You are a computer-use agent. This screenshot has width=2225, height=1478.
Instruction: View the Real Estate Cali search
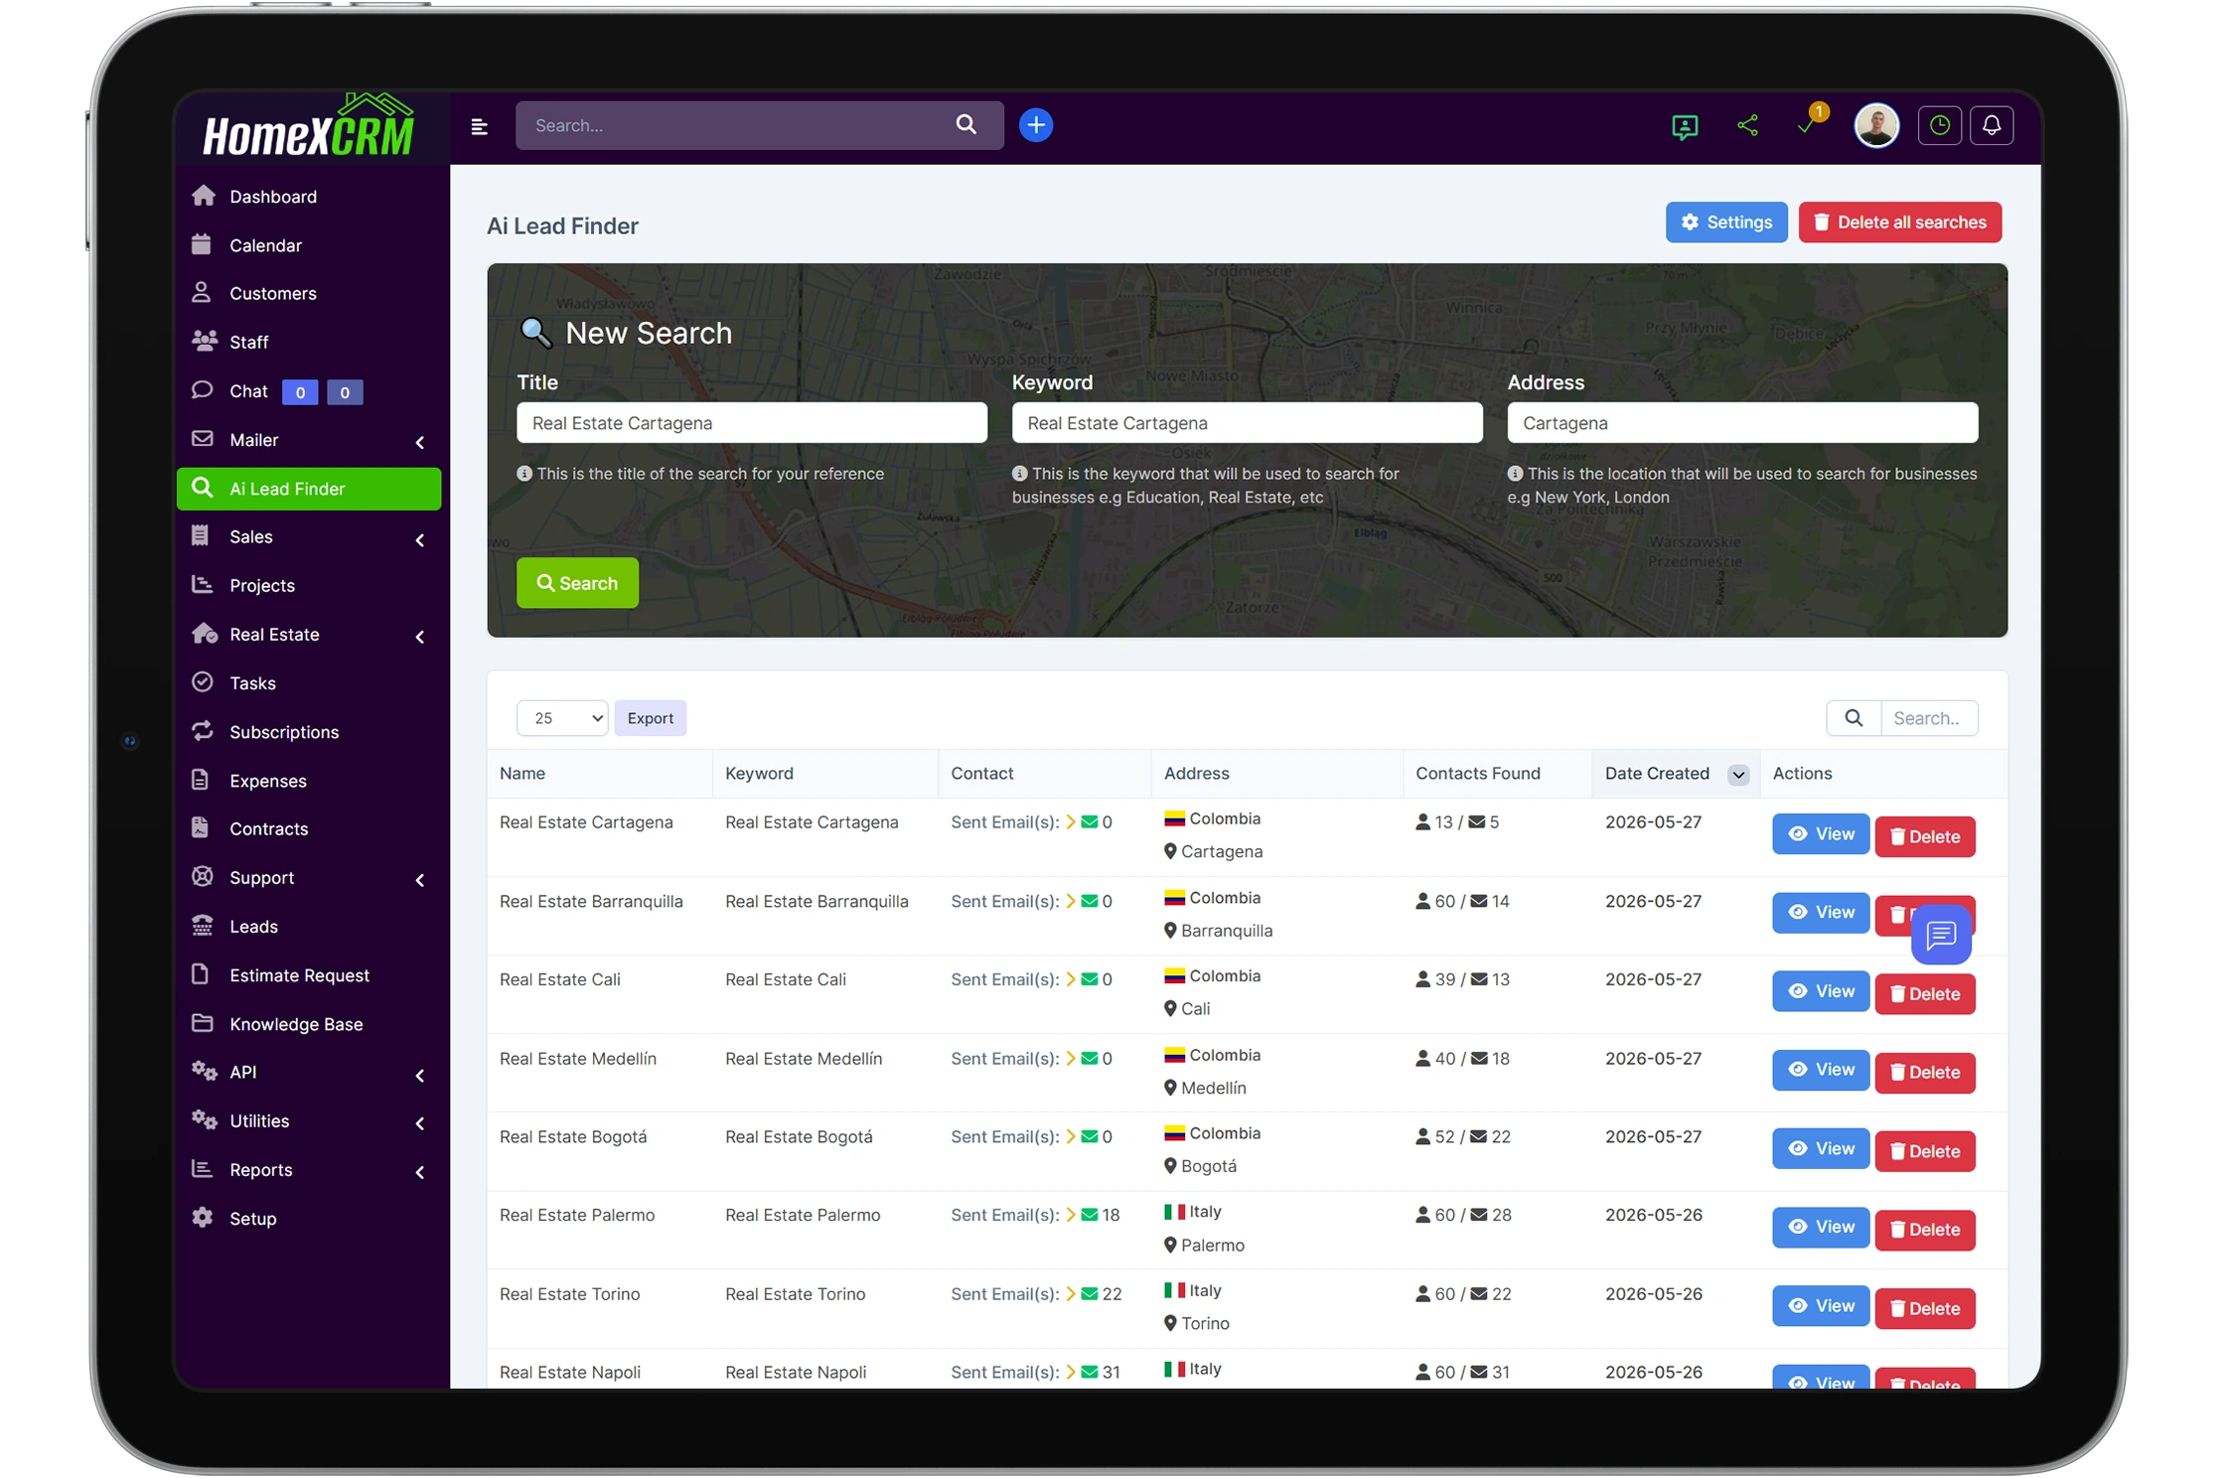[1821, 991]
